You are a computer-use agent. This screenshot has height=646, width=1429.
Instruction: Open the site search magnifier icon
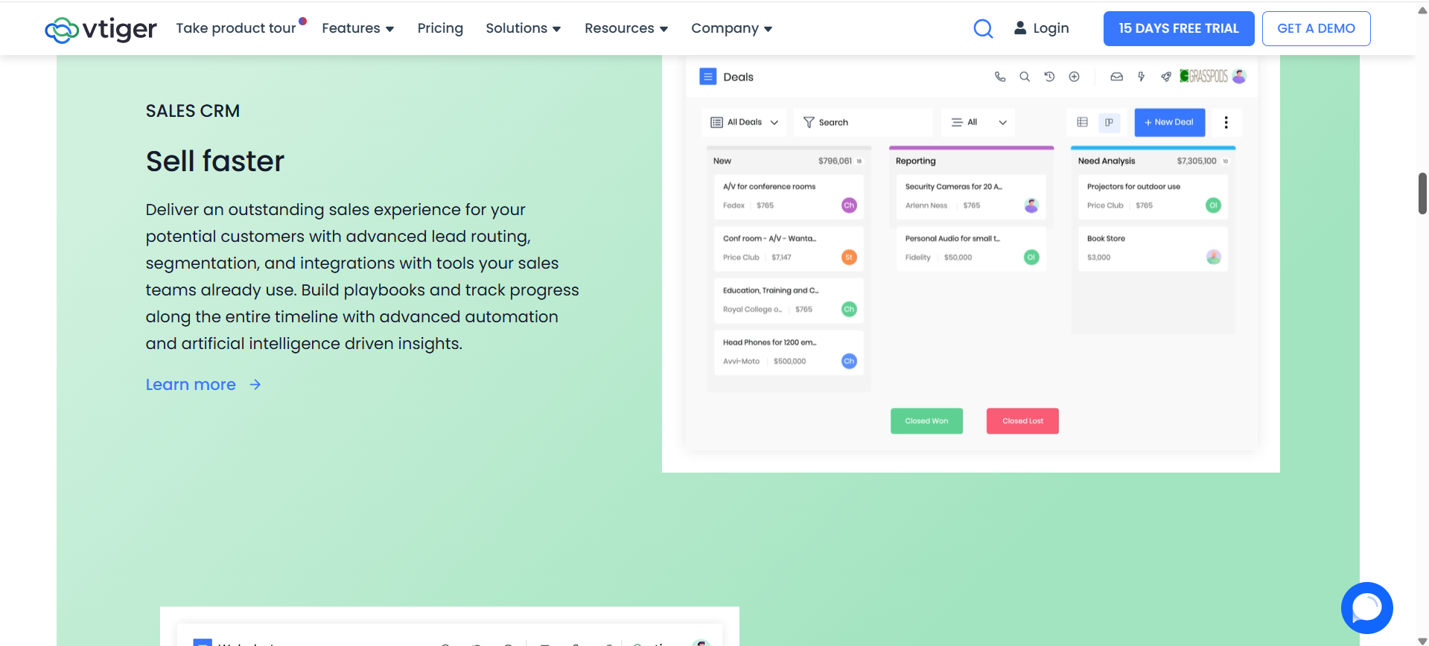coord(983,29)
